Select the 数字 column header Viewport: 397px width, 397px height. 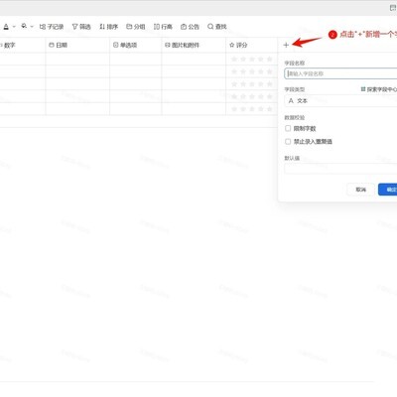pos(22,45)
